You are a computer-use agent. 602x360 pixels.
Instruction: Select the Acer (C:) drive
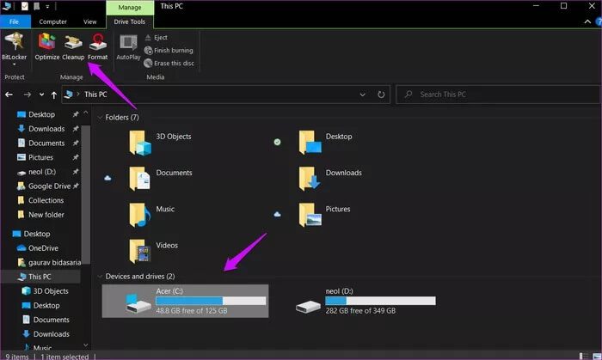point(185,301)
